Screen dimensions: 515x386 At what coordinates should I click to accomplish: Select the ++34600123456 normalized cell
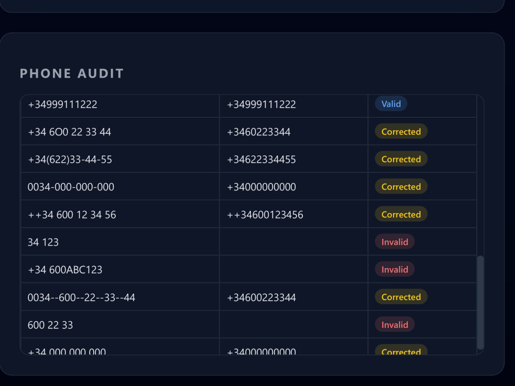[x=294, y=214]
